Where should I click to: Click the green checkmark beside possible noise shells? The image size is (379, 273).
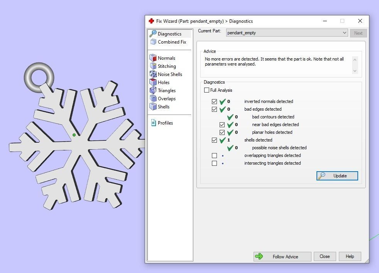point(230,148)
